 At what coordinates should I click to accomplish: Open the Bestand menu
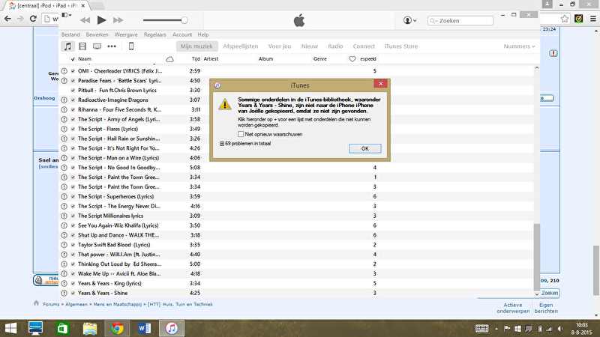70,34
